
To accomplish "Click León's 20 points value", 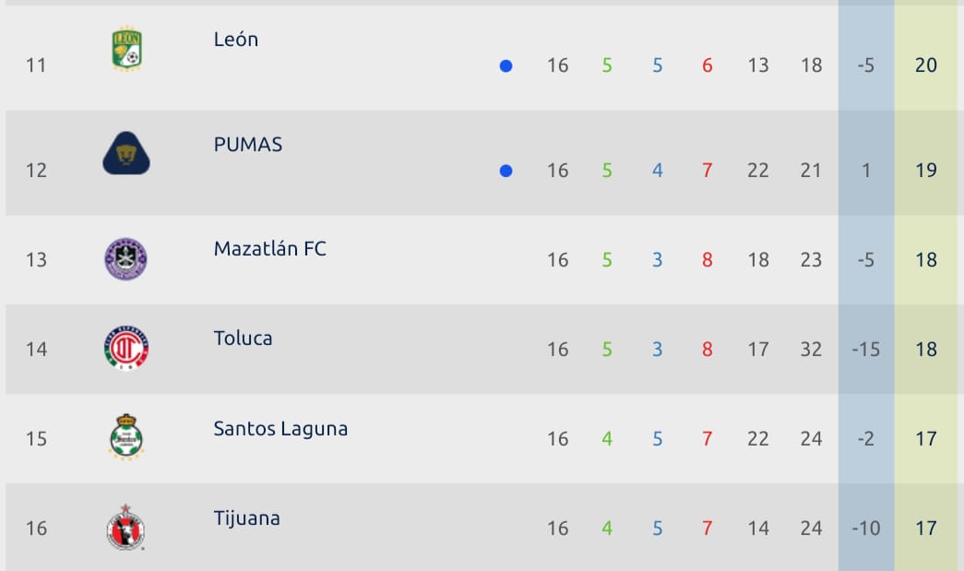I will click(x=926, y=65).
